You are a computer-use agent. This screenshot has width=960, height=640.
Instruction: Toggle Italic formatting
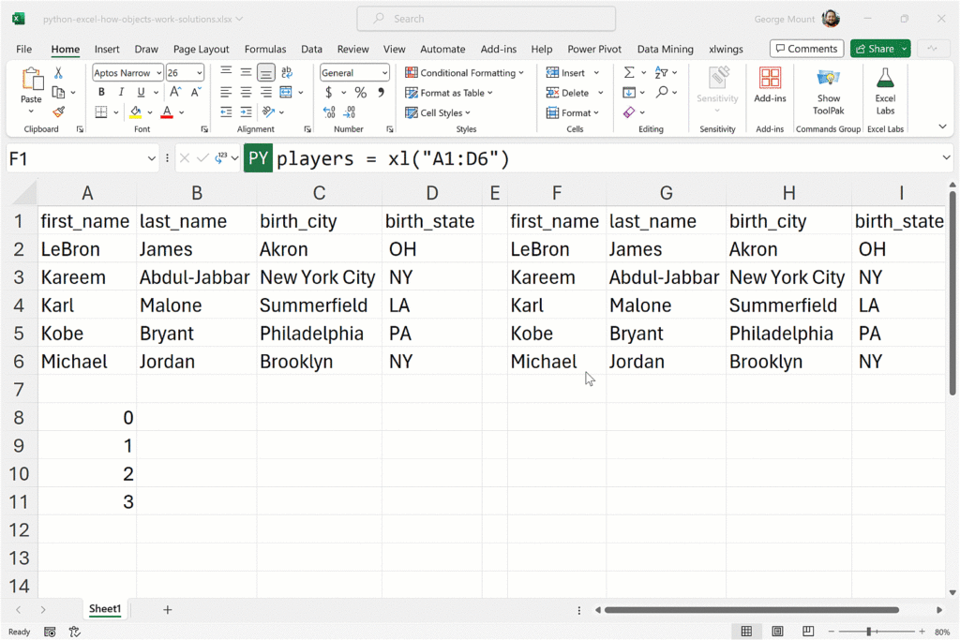[122, 93]
